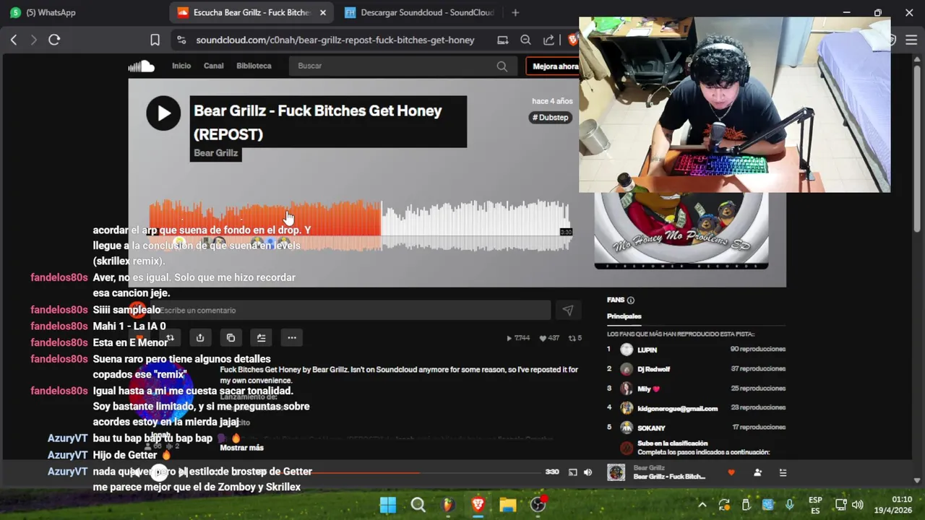This screenshot has height=520, width=925.
Task: Open FL Studio from the taskbar
Action: [448, 505]
